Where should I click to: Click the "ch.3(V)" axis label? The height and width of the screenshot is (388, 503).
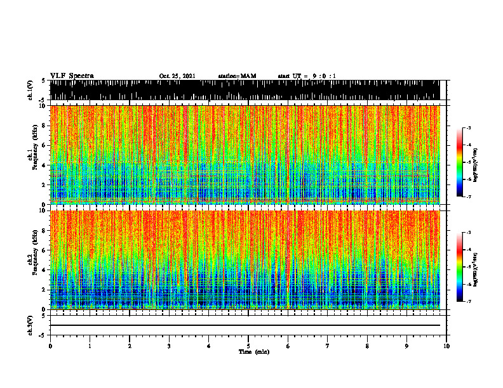coord(30,325)
